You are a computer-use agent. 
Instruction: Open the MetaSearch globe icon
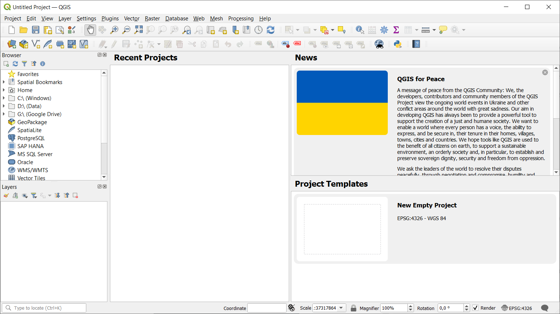pyautogui.click(x=379, y=44)
